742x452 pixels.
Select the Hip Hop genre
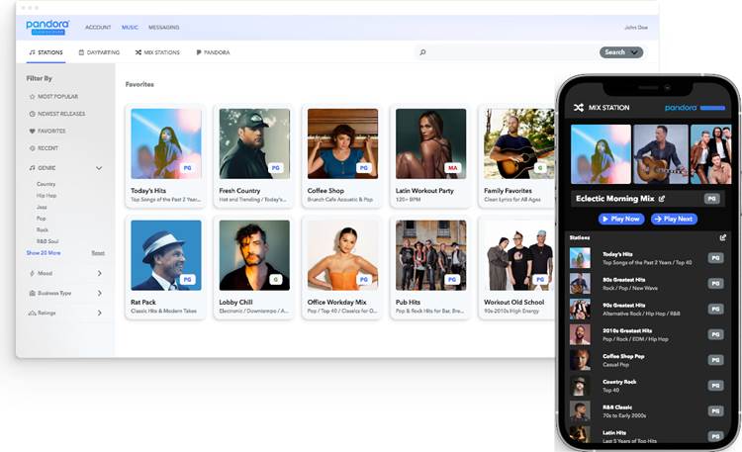46,196
